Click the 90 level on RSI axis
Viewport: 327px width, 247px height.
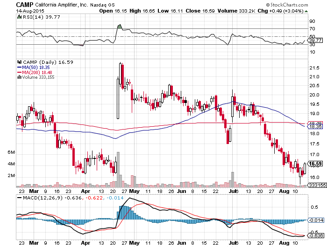coord(313,21)
